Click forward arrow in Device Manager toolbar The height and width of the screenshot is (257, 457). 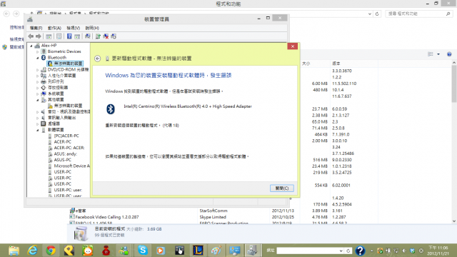tap(38, 36)
